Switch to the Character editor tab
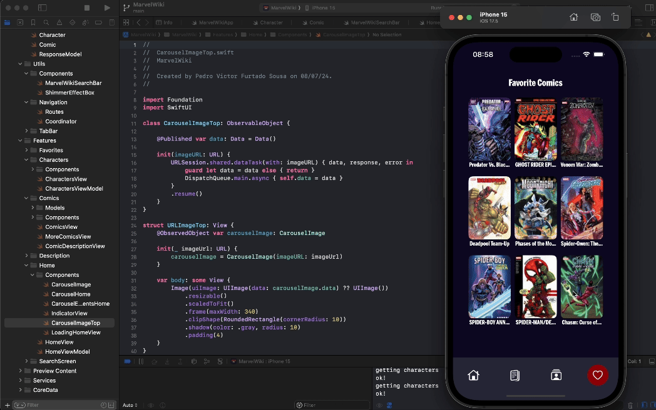This screenshot has width=656, height=410. click(268, 22)
